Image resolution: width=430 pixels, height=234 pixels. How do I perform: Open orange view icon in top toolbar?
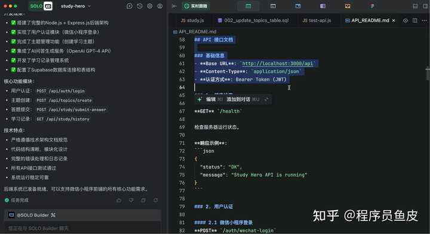coord(348,6)
